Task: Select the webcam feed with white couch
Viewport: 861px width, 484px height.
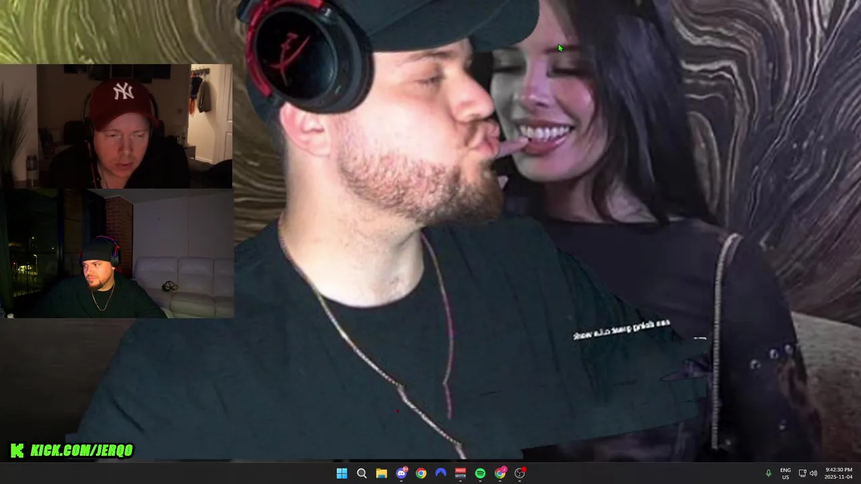Action: 117,253
